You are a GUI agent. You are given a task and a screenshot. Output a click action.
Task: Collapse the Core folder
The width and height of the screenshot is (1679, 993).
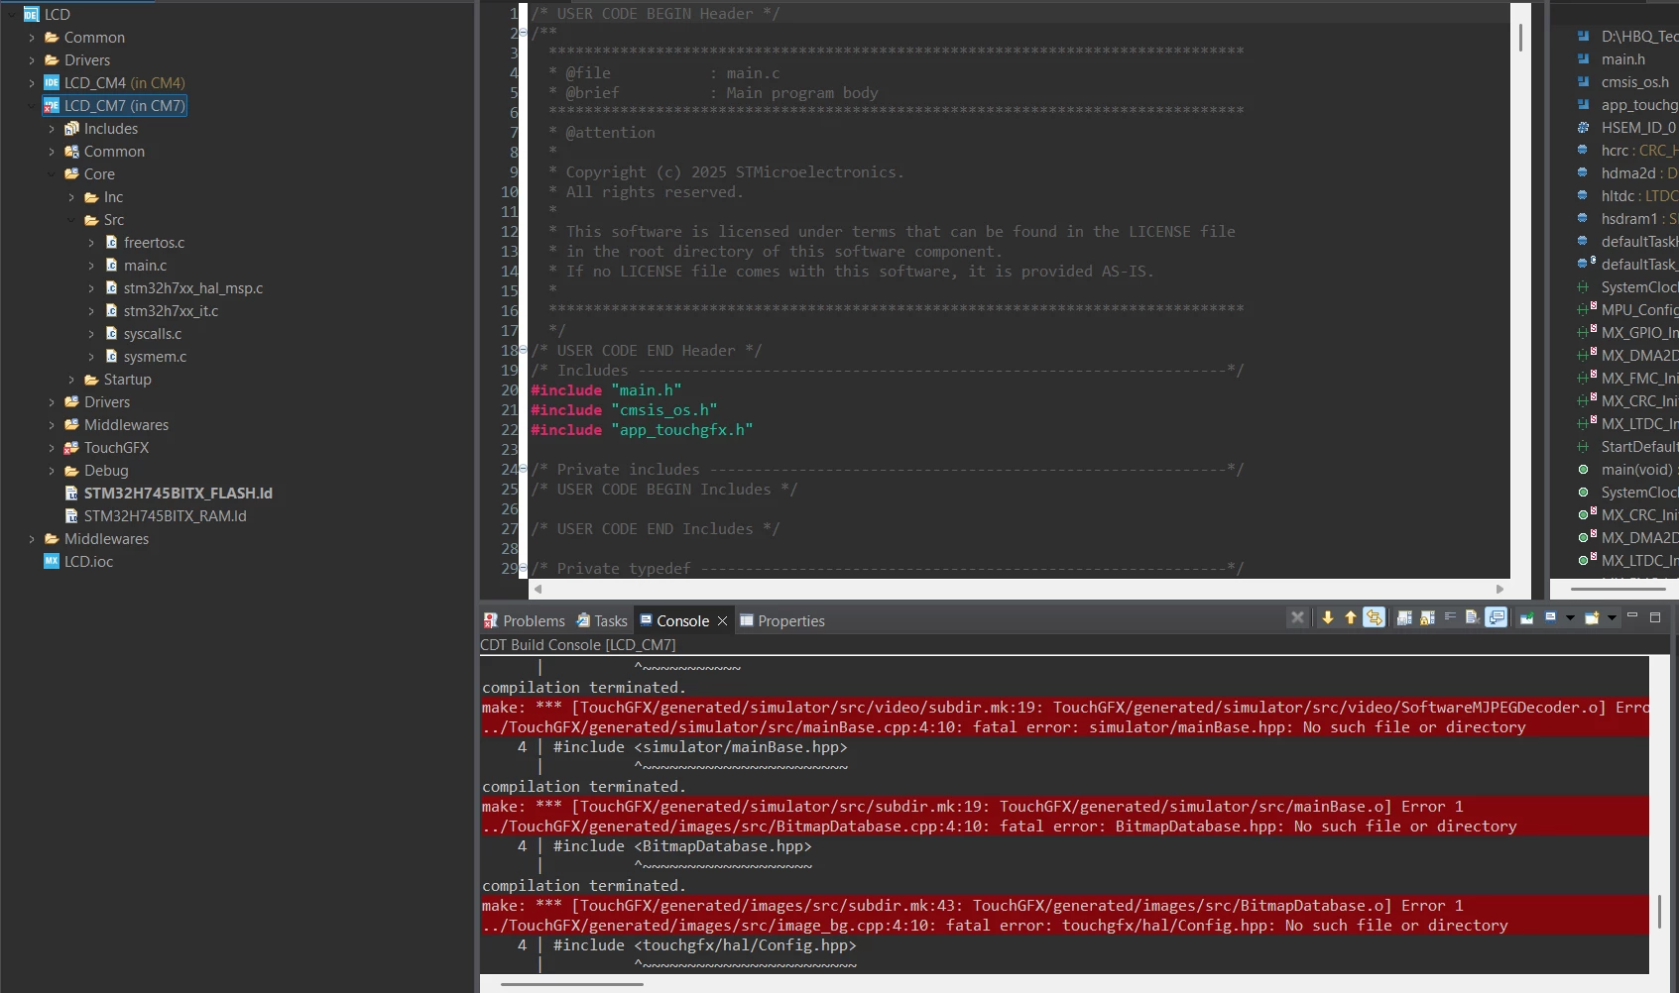click(x=52, y=174)
